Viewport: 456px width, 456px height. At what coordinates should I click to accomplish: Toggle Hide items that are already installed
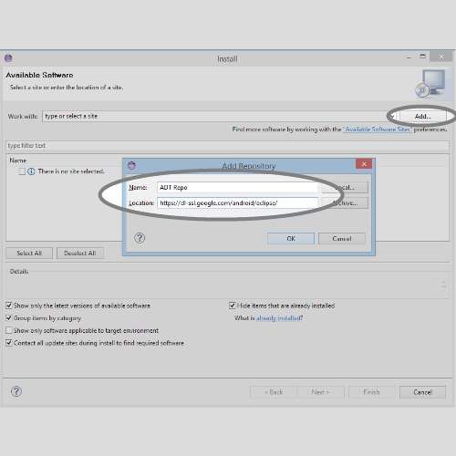tap(233, 306)
